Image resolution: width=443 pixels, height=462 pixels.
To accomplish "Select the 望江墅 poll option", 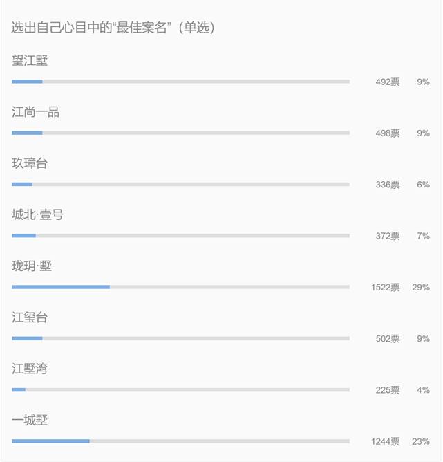I will [30, 60].
